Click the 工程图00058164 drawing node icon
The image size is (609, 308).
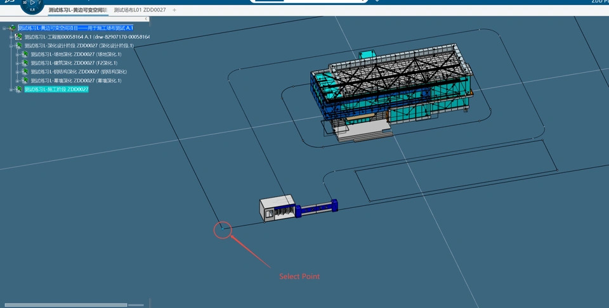19,37
